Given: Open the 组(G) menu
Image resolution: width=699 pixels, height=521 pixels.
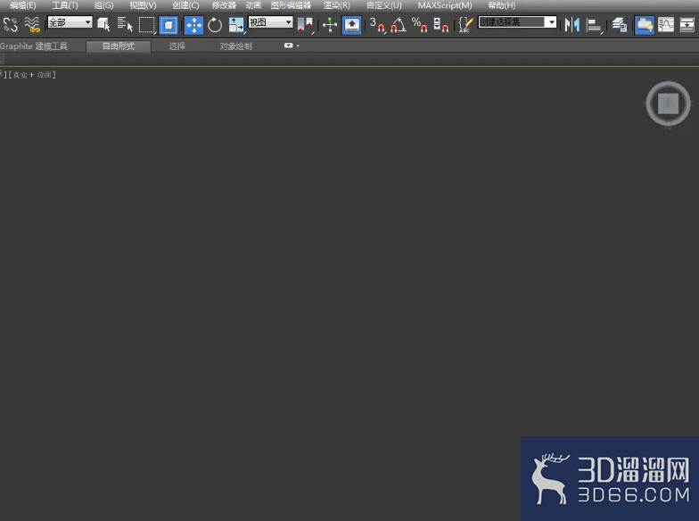Looking at the screenshot, I should (x=103, y=5).
